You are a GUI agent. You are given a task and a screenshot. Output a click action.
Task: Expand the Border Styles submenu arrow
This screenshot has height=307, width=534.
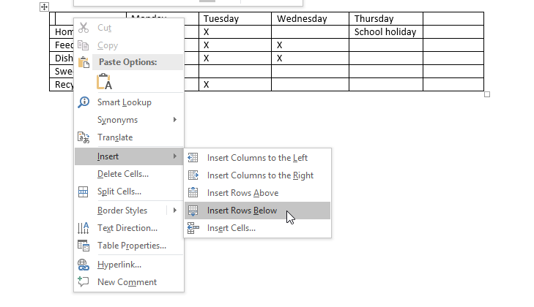[x=174, y=211]
